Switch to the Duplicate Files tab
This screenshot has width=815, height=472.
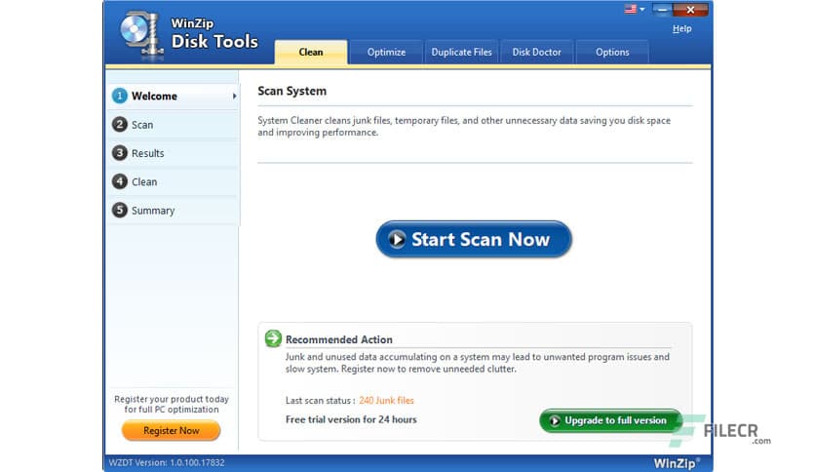click(x=461, y=52)
